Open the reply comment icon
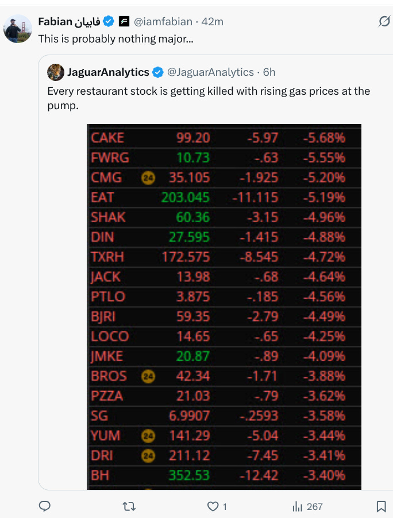 pyautogui.click(x=45, y=506)
